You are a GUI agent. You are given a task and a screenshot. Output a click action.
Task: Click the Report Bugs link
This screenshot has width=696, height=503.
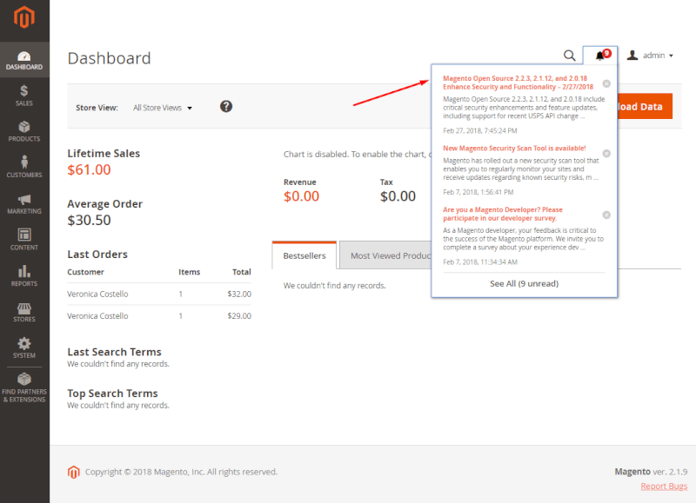664,486
